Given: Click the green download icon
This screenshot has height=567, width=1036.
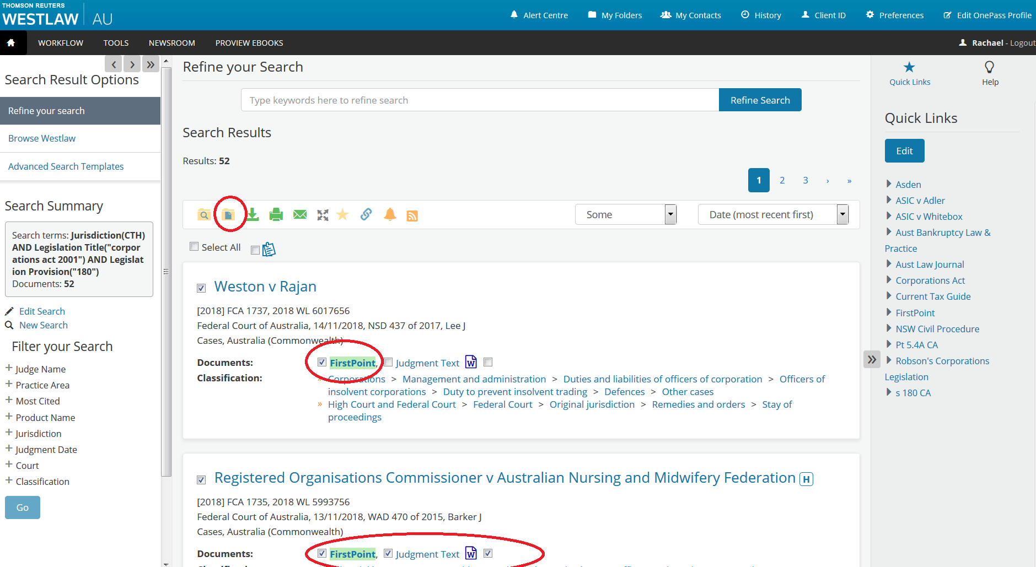Looking at the screenshot, I should click(253, 214).
